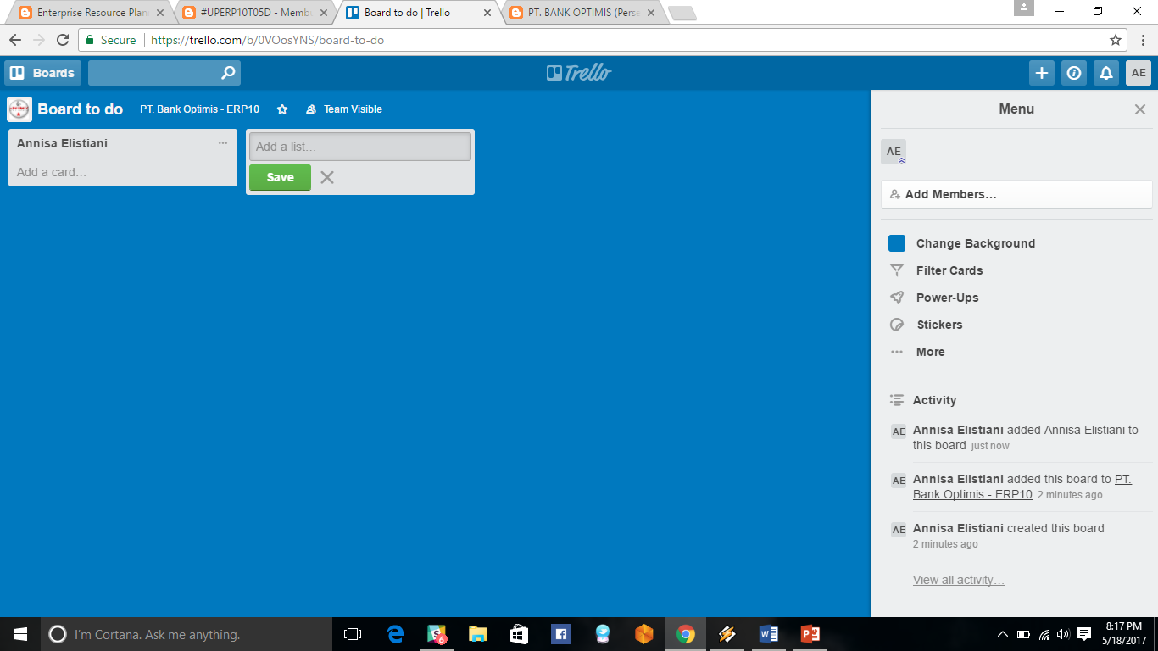The image size is (1158, 651).
Task: Reload the page
Action: click(62, 40)
